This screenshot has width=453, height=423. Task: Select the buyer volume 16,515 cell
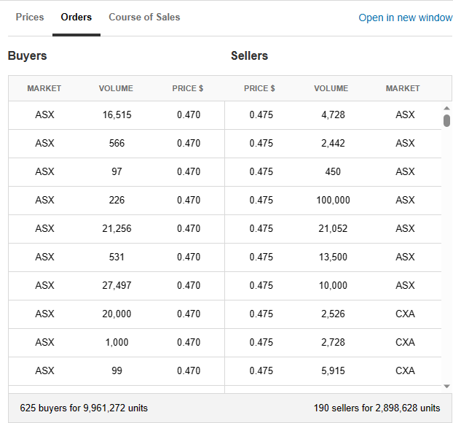(117, 115)
